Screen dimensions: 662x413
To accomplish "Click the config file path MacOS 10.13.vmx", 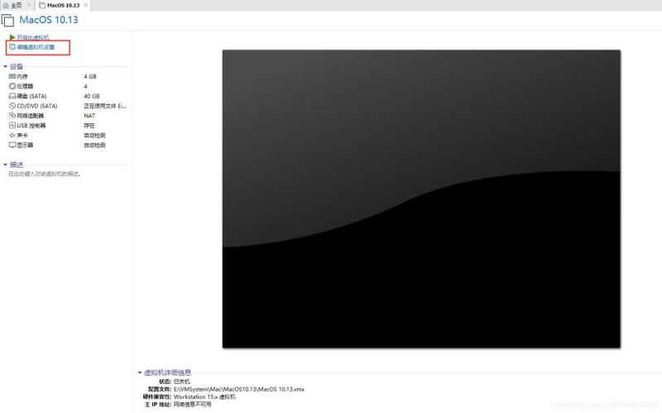I will click(x=239, y=389).
